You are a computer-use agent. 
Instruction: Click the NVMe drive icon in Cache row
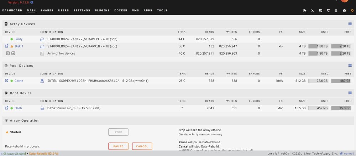point(42,81)
